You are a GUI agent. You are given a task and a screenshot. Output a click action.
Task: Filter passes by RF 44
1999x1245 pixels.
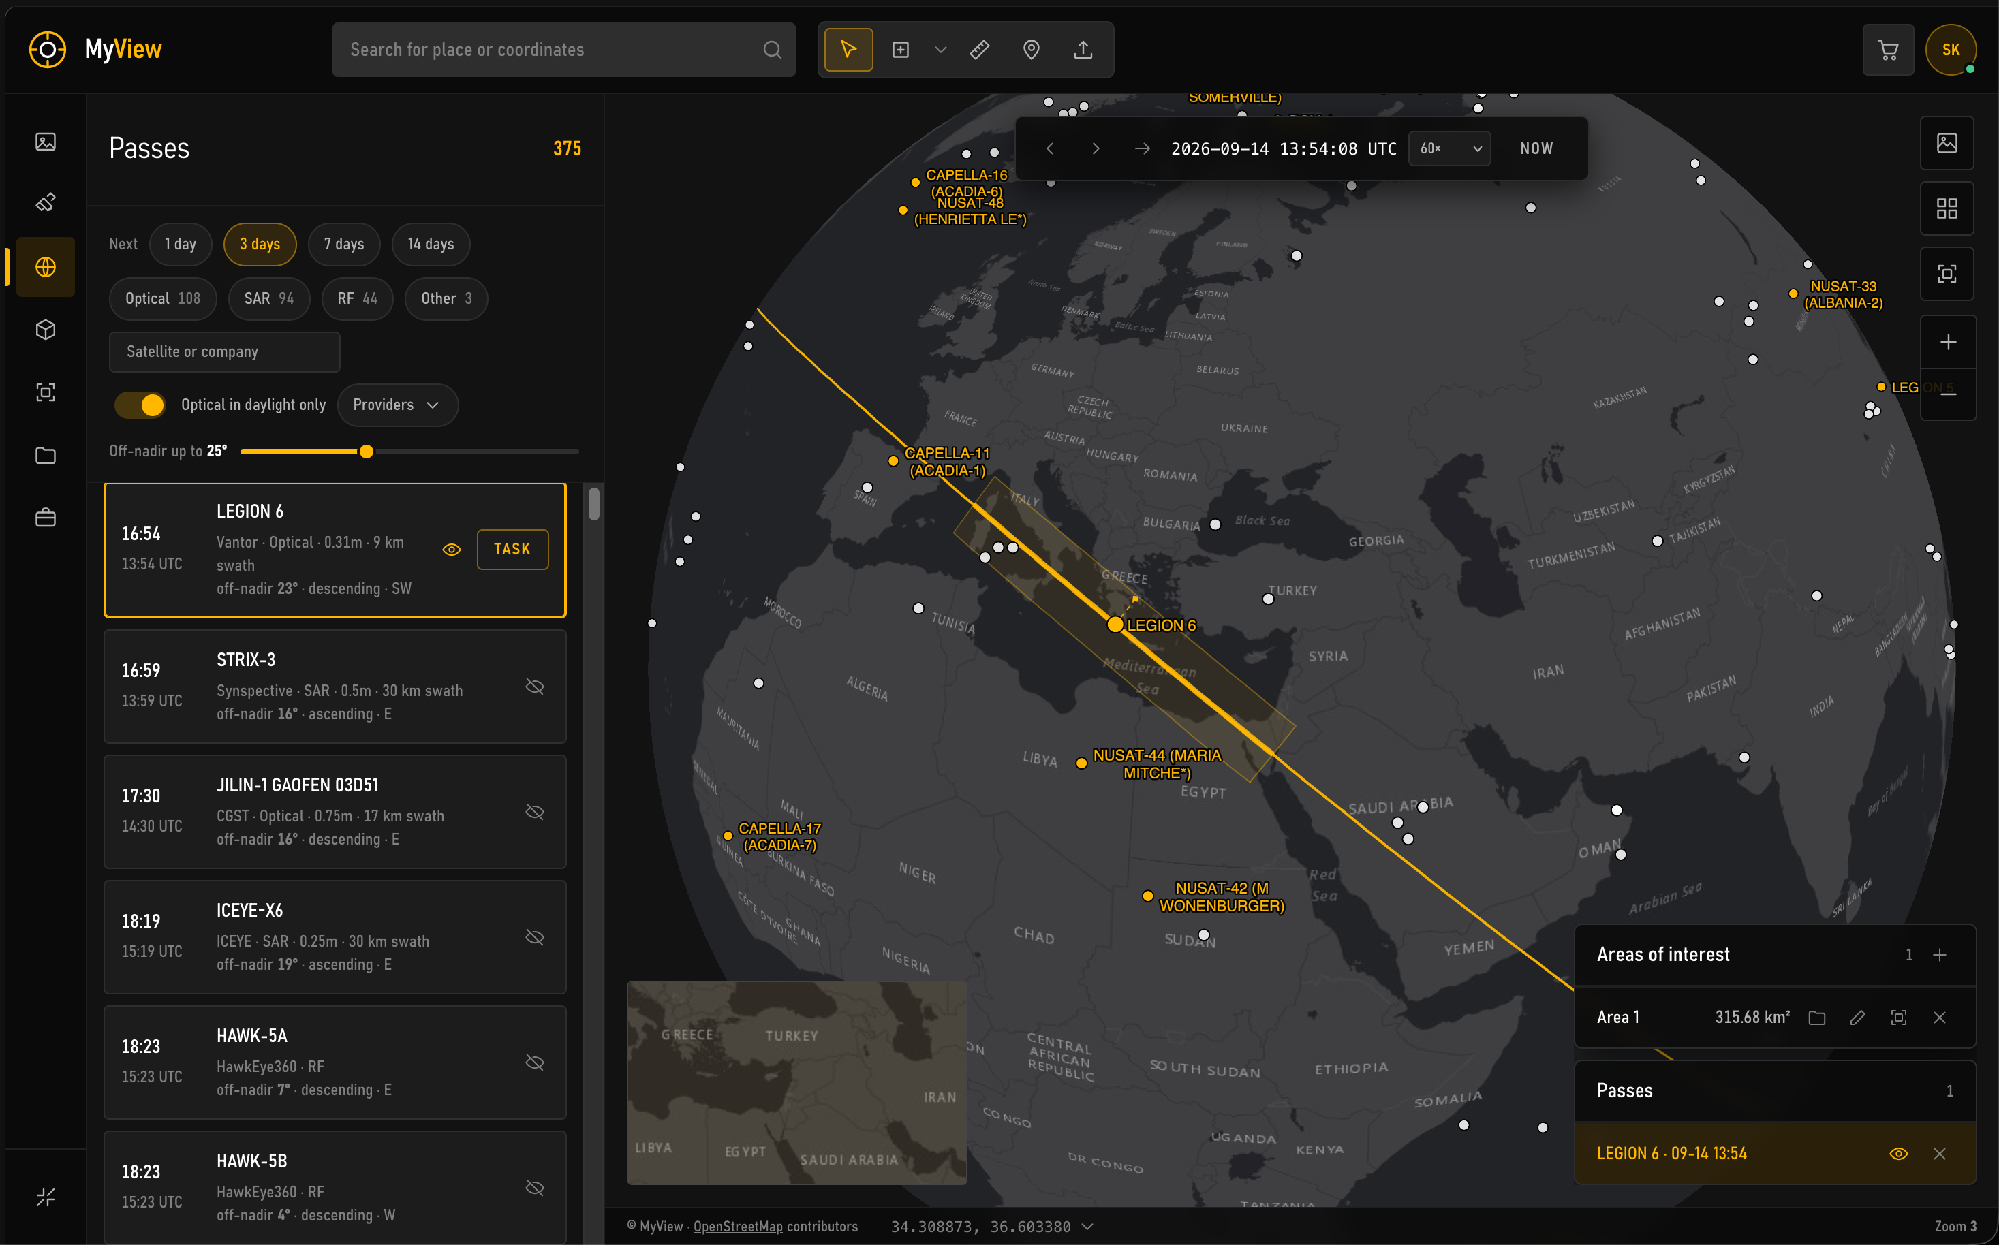click(x=358, y=298)
